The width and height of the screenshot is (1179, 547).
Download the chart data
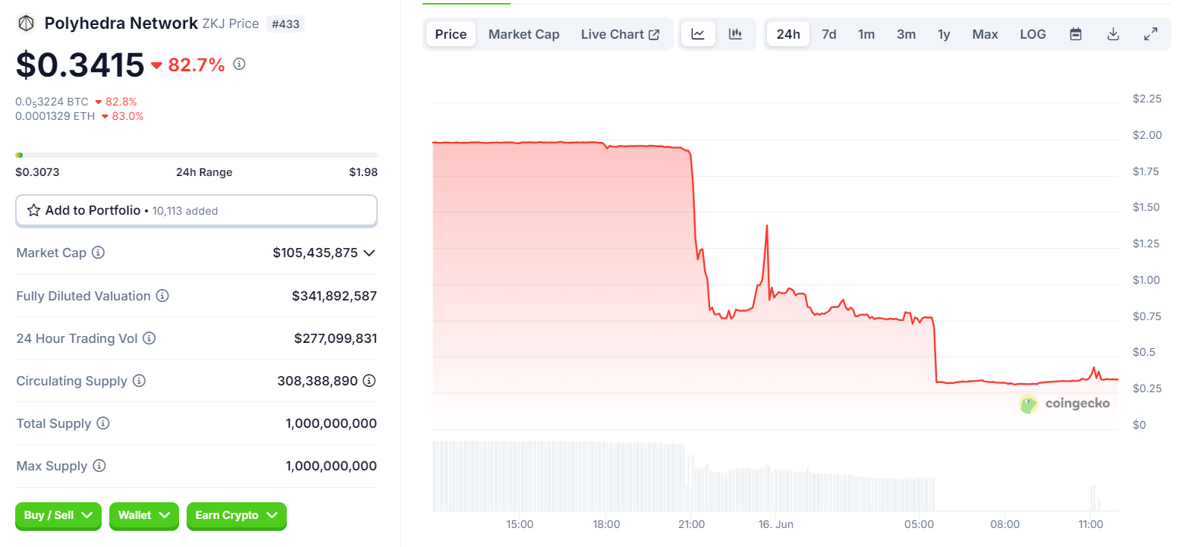1113,34
